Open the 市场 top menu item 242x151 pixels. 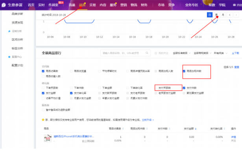pos(161,5)
